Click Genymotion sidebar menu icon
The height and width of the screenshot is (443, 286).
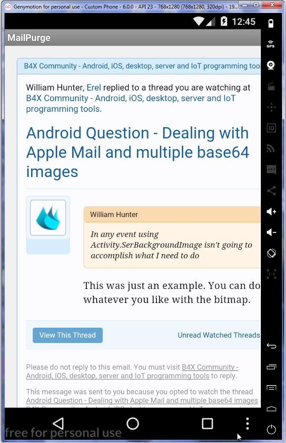coord(271,388)
